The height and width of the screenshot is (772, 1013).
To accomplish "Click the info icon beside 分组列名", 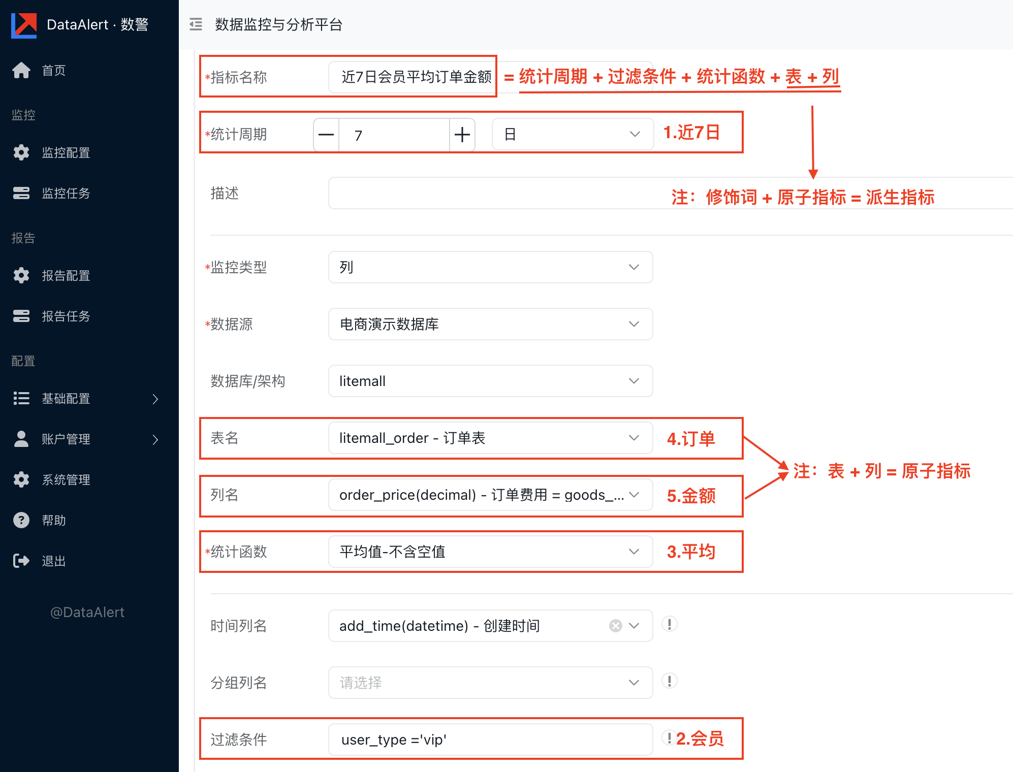I will [669, 681].
